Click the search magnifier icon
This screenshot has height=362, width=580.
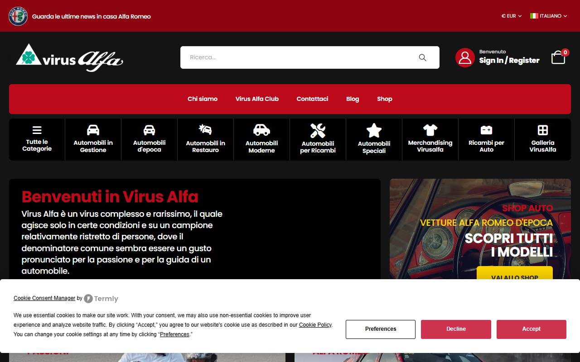click(423, 57)
